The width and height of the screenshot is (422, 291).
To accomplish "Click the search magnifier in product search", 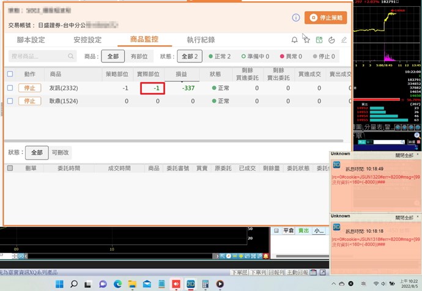I will [72, 56].
